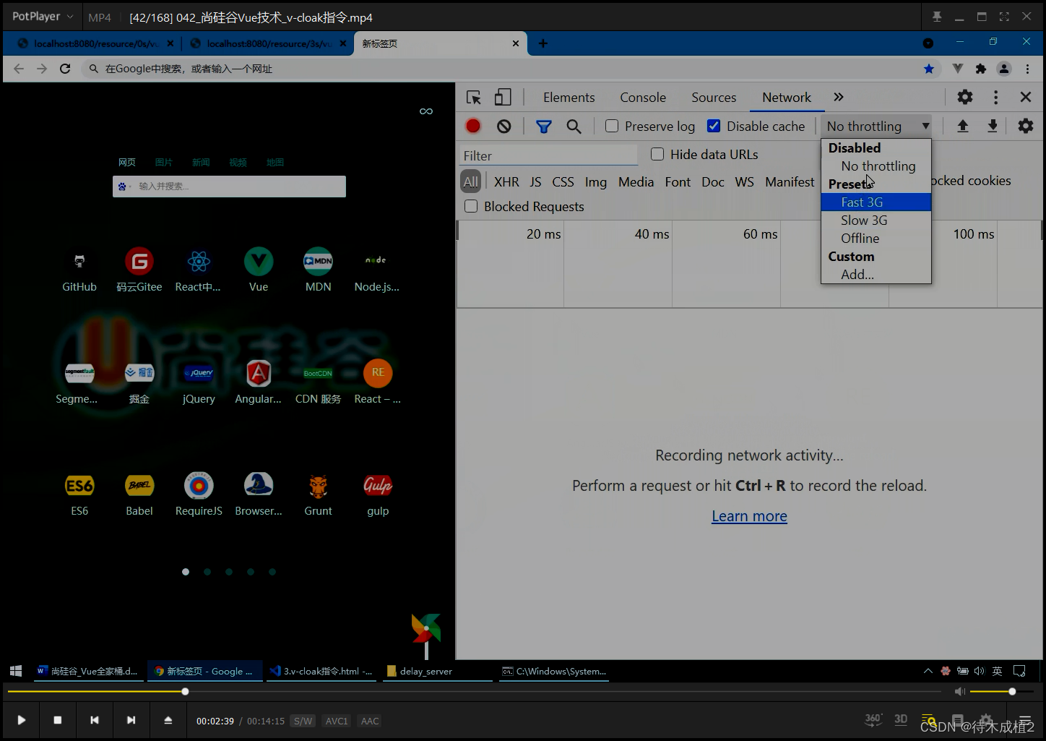The image size is (1046, 741).
Task: Open browser extensions puzzle icon
Action: (x=980, y=69)
